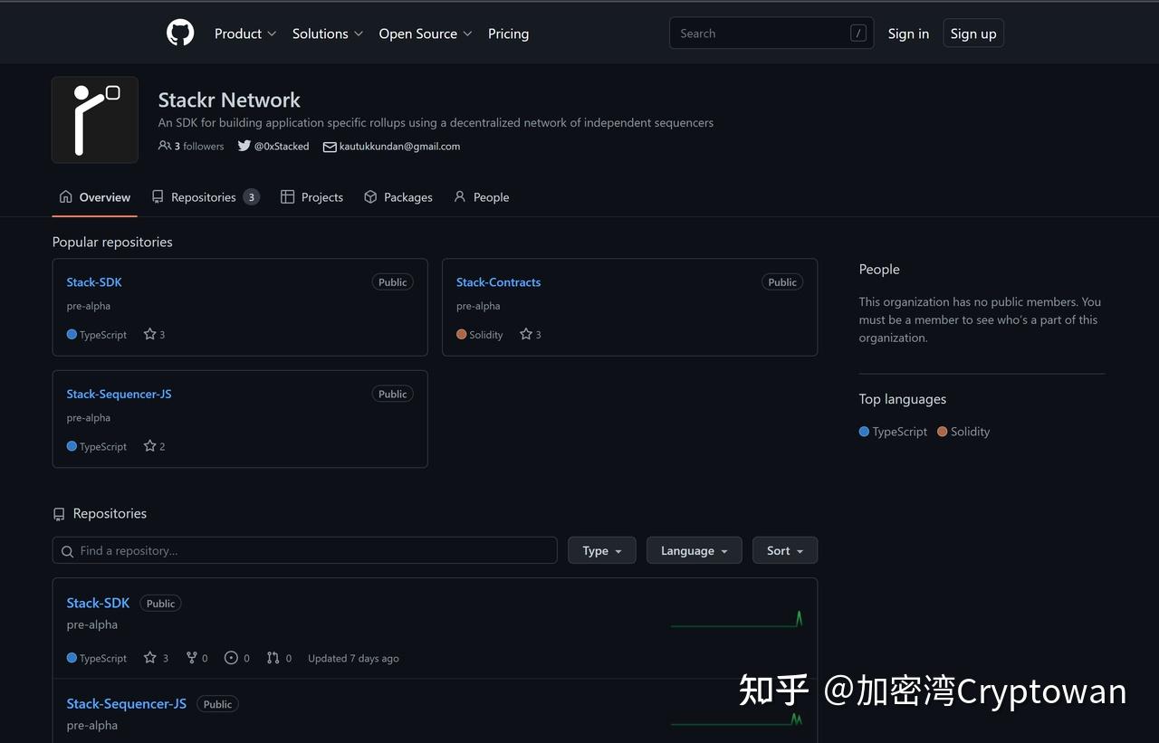Click the Popular repositories heading

point(112,243)
